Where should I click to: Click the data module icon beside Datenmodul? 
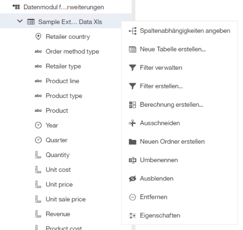(x=16, y=7)
